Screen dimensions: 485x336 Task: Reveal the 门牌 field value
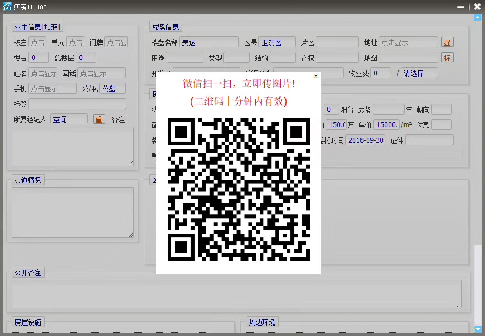click(x=116, y=42)
